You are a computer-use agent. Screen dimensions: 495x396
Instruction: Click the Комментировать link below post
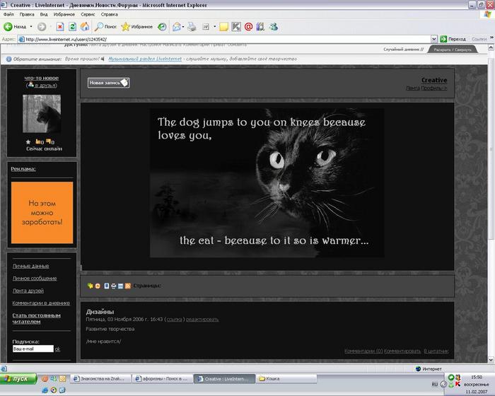pos(402,351)
